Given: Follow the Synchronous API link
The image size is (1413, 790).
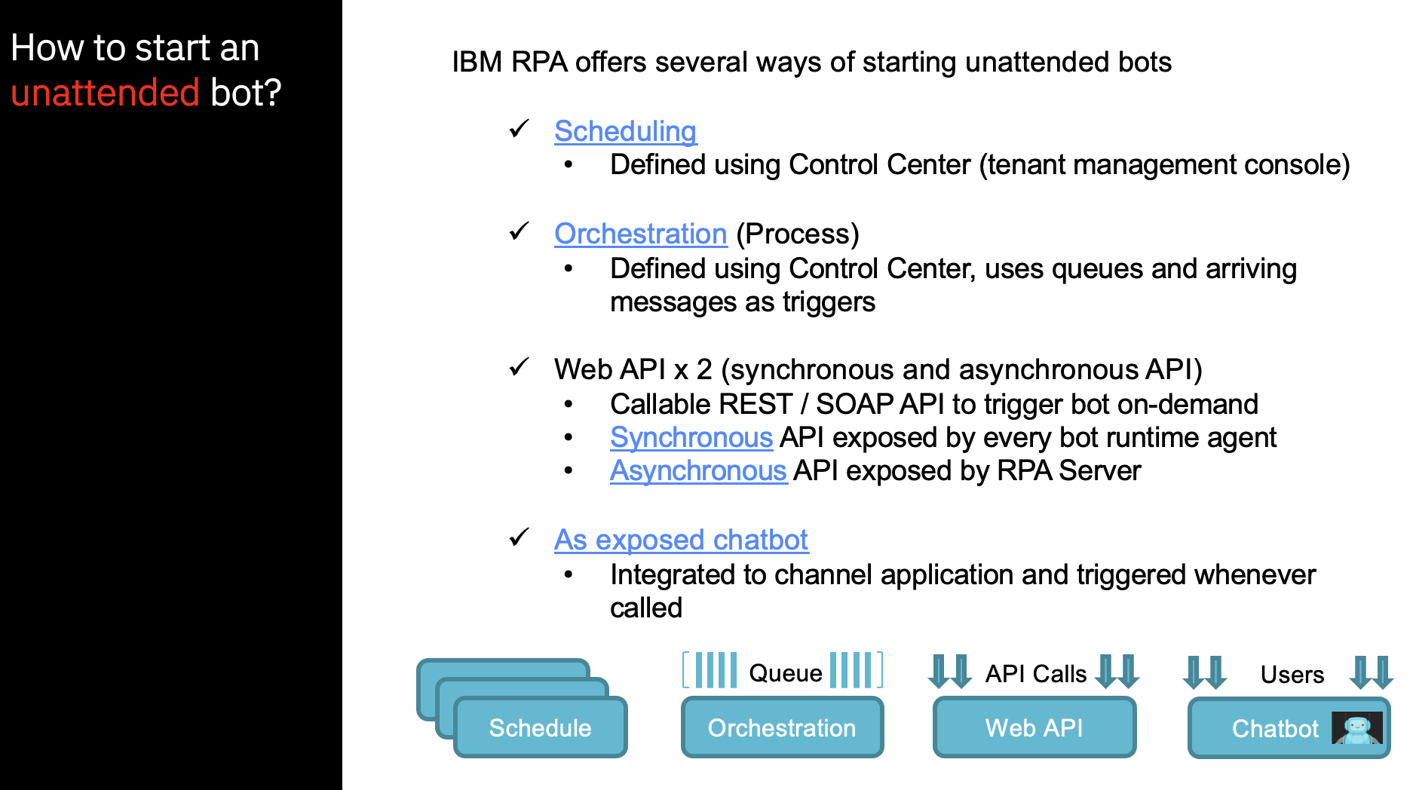Looking at the screenshot, I should point(691,437).
